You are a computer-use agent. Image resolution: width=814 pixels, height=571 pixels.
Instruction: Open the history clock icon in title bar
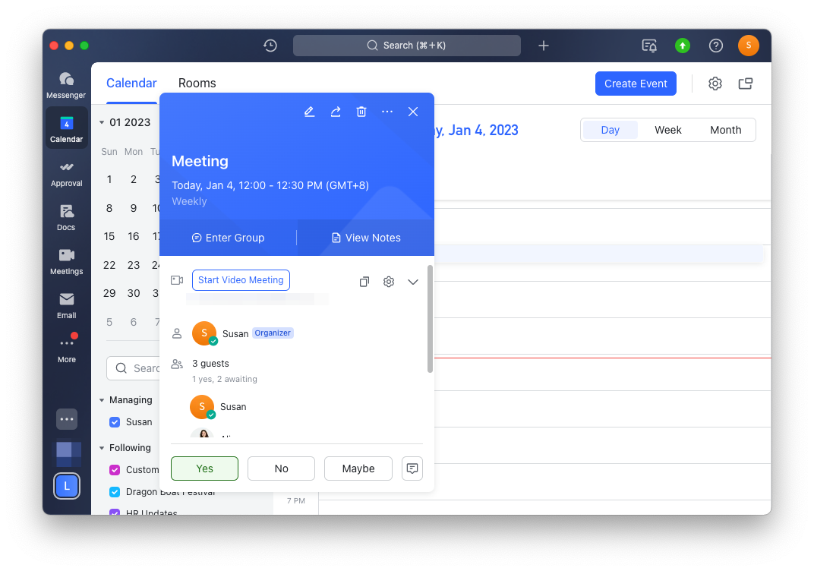[x=270, y=46]
